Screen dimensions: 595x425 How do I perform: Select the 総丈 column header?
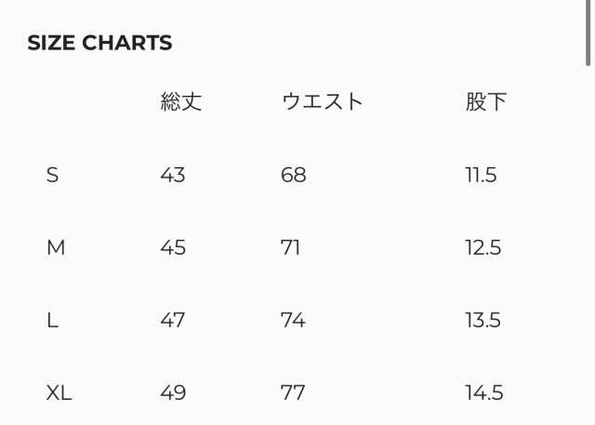(x=180, y=102)
